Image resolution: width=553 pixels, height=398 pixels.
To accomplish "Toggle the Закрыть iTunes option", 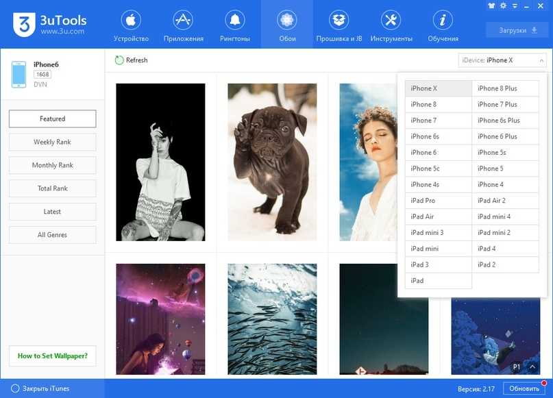I will tap(14, 388).
